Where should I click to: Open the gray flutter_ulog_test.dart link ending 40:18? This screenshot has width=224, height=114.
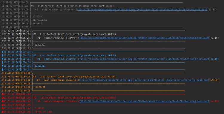(x=142, y=9)
